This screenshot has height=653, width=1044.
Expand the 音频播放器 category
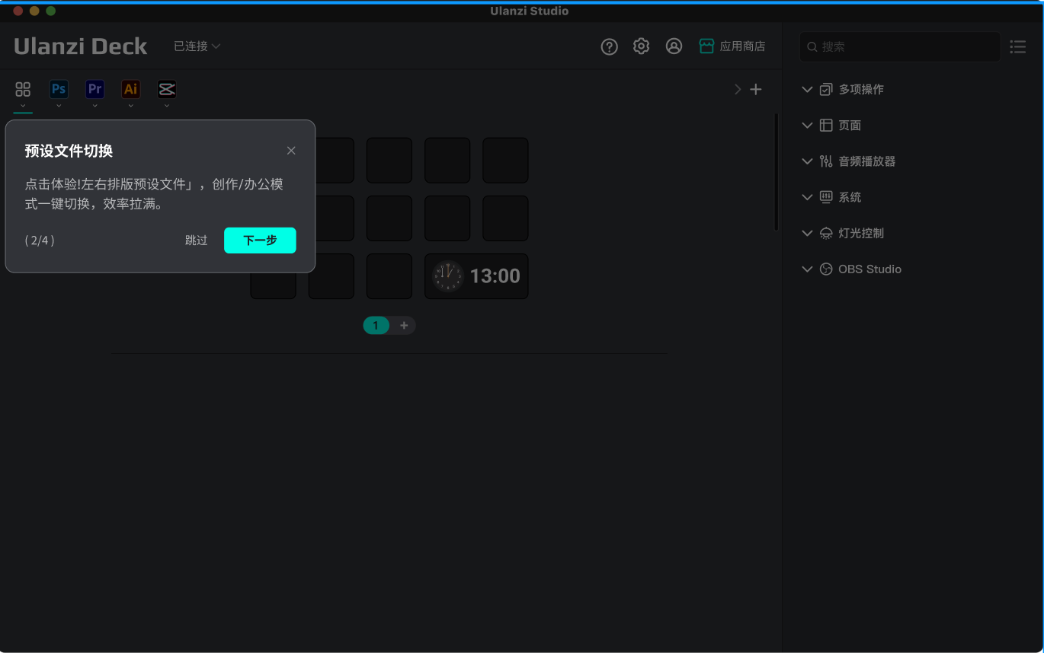(x=866, y=161)
